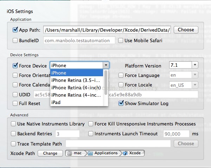The width and height of the screenshot is (211, 168).
Task: Select iPhone Retina (4-inch) option
Action: pos(77,88)
